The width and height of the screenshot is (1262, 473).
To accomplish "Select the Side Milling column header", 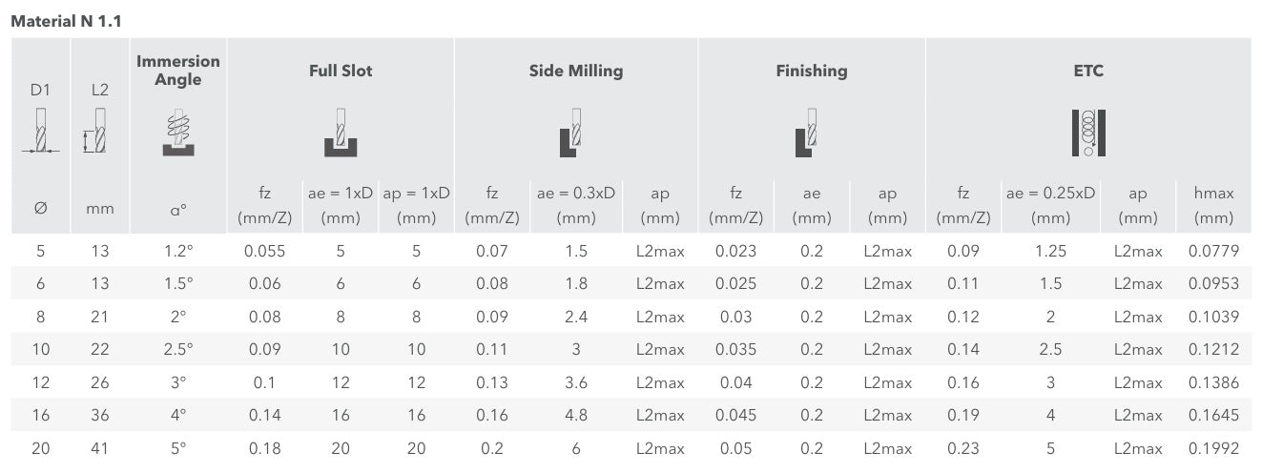I will coord(576,71).
